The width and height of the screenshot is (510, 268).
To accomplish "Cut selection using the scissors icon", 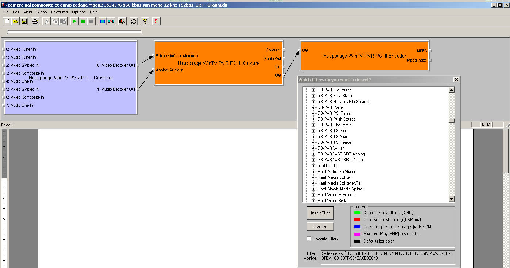I will (x=46, y=21).
